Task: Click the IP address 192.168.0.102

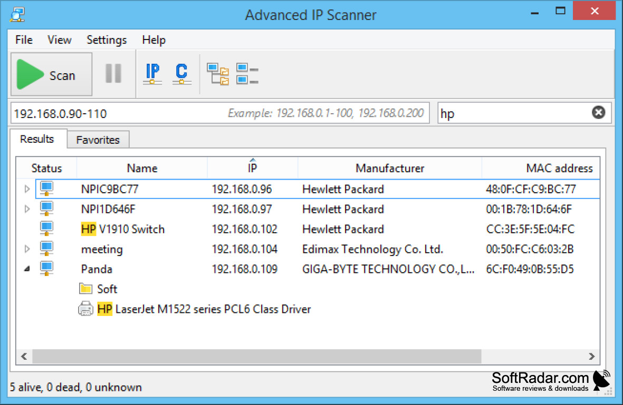Action: 244,229
